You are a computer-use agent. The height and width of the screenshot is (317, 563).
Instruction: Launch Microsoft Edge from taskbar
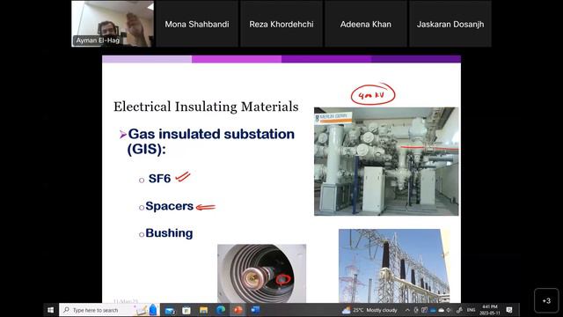click(221, 310)
